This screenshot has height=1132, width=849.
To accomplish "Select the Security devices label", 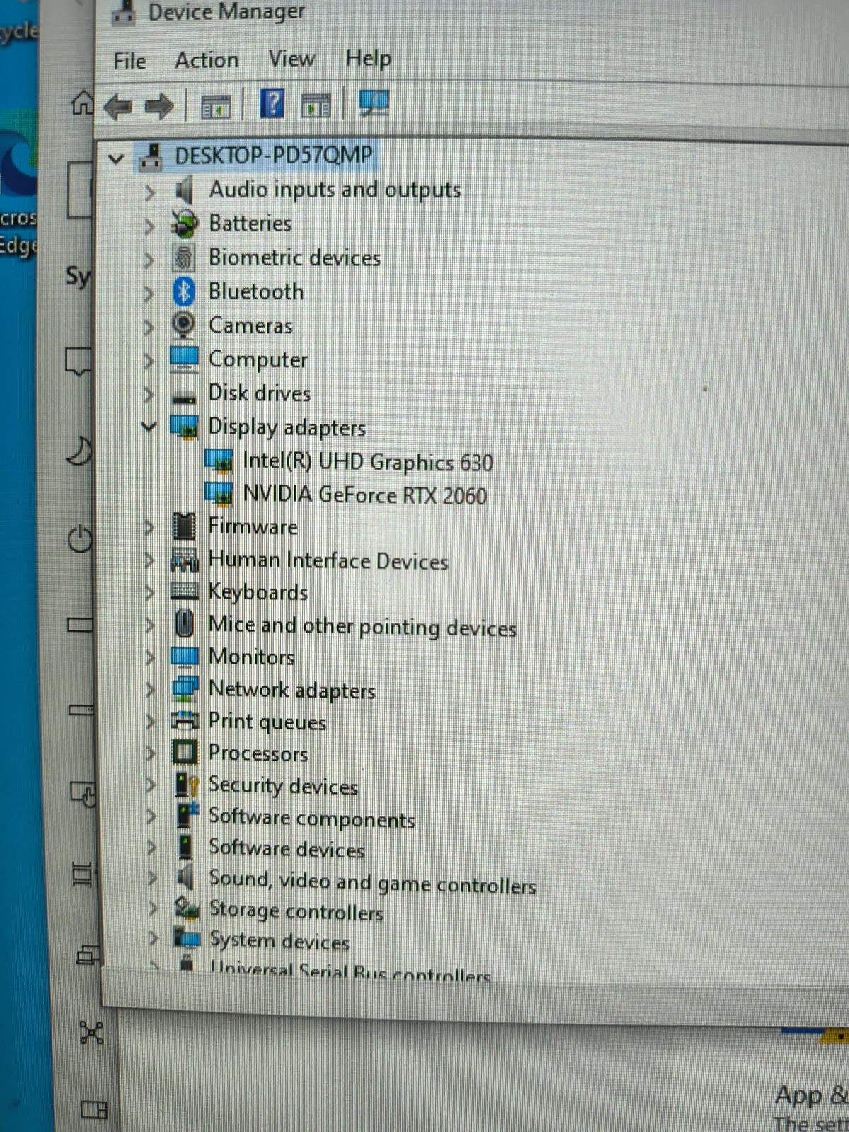I will click(283, 786).
